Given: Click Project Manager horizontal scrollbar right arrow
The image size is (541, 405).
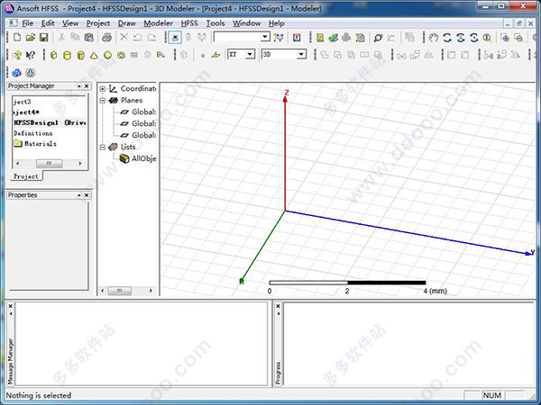Looking at the screenshot, I should click(x=80, y=163).
